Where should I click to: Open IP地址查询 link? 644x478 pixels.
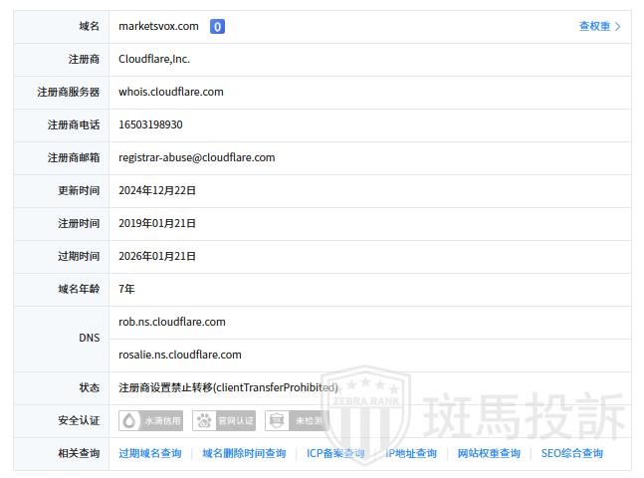411,454
